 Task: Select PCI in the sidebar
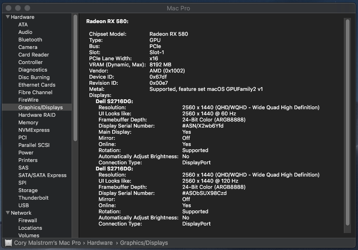[23, 137]
